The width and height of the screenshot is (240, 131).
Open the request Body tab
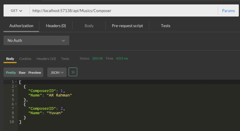click(x=89, y=26)
